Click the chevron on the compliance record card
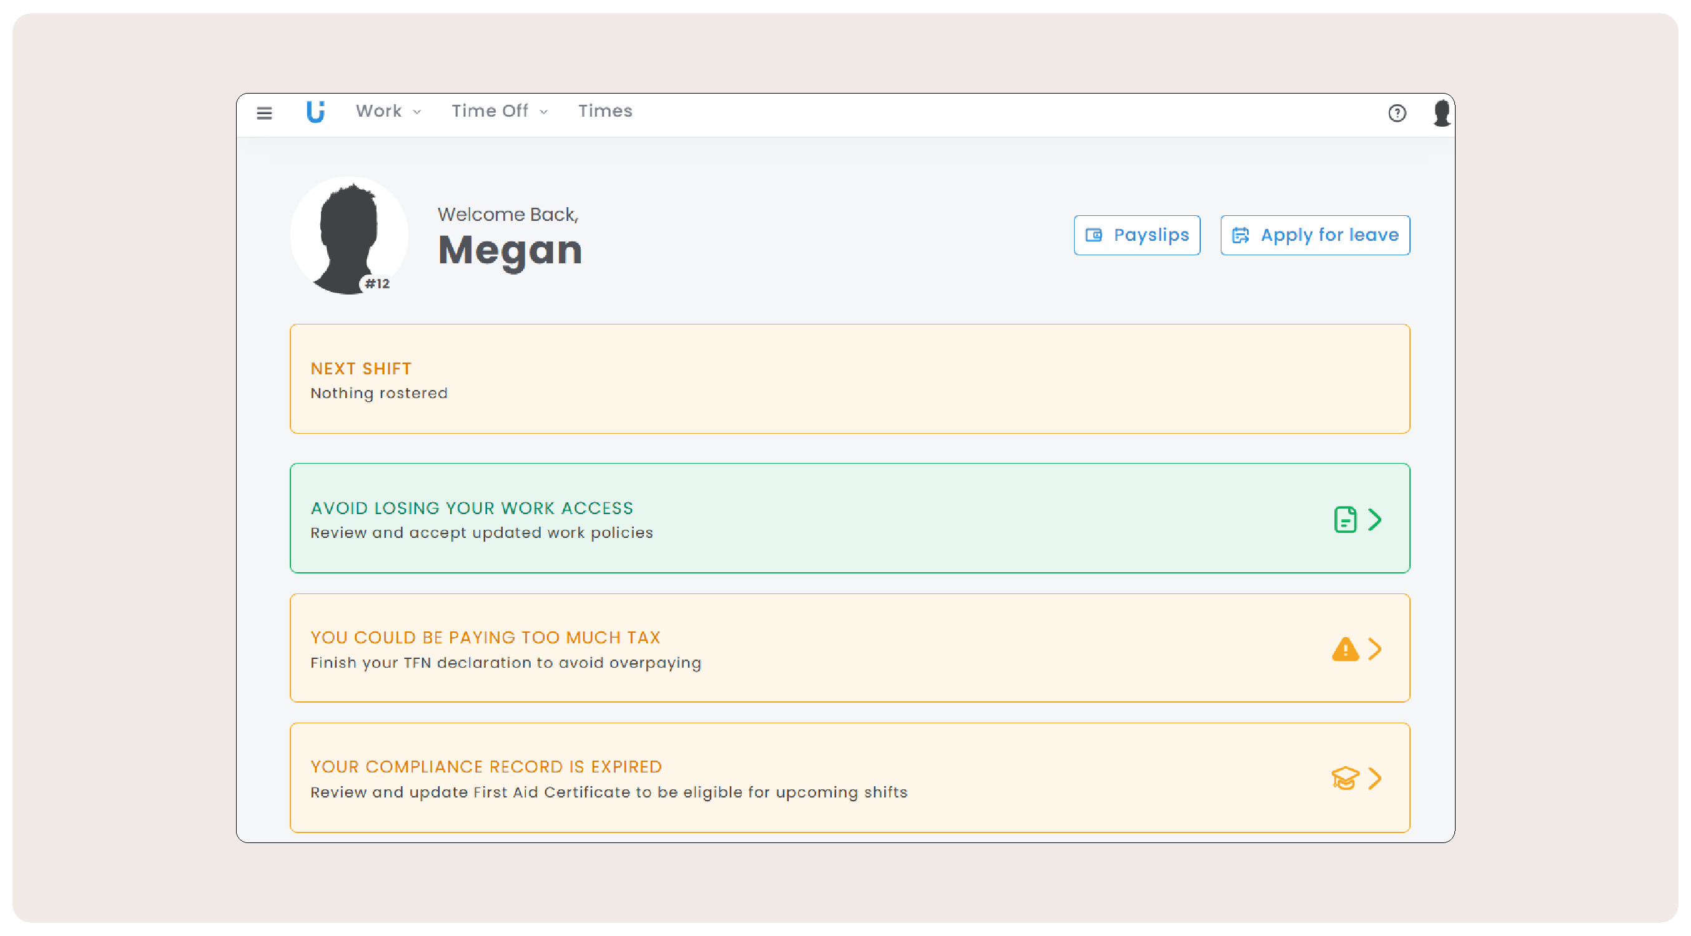This screenshot has width=1691, height=936. (x=1375, y=779)
